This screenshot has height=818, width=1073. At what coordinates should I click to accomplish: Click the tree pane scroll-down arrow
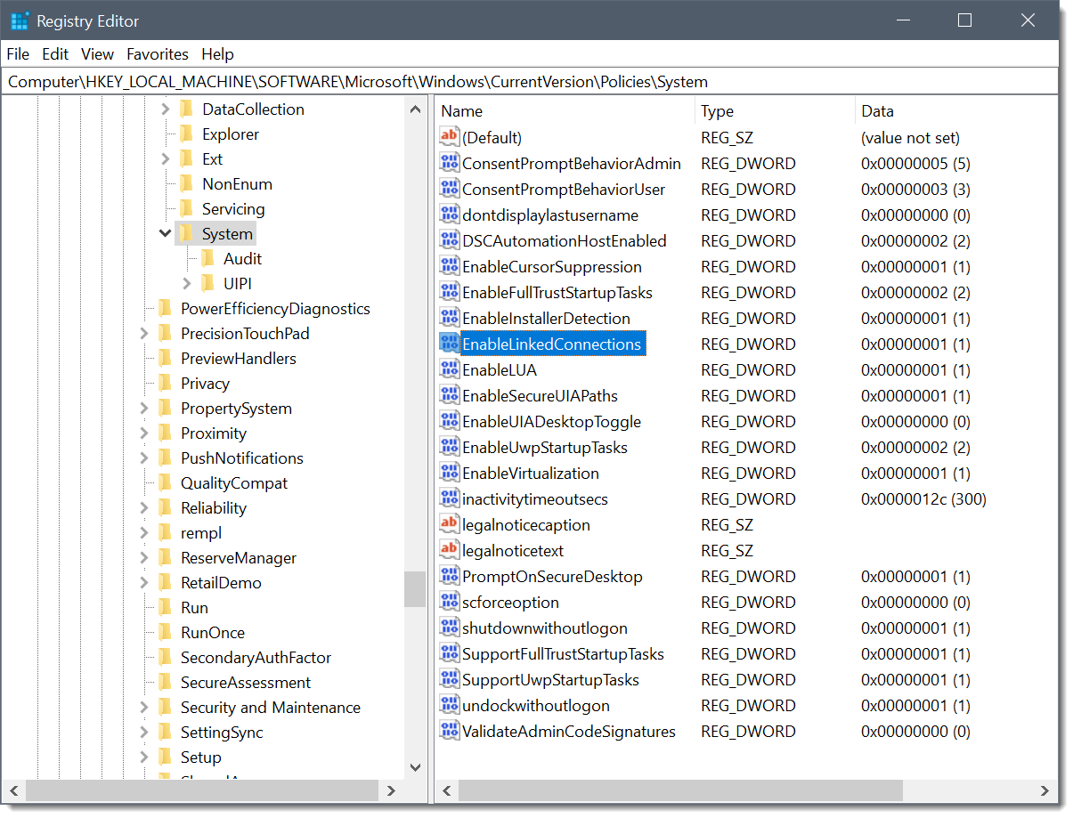point(415,767)
